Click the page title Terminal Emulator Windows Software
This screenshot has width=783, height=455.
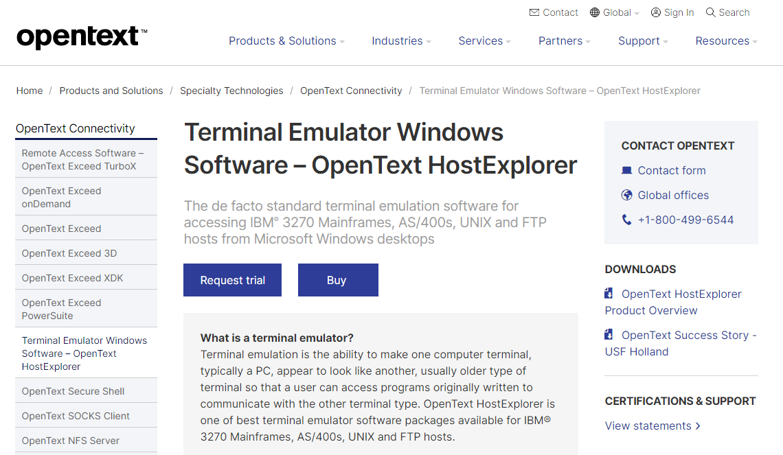click(381, 149)
